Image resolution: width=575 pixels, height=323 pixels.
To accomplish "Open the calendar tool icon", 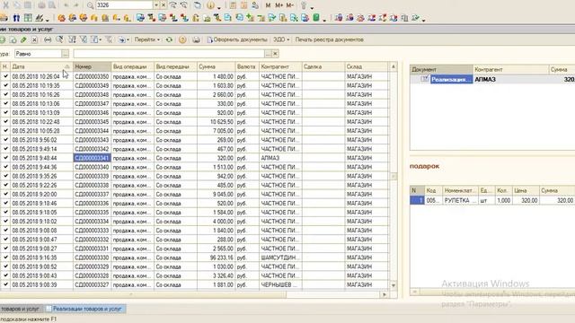I will [243, 5].
